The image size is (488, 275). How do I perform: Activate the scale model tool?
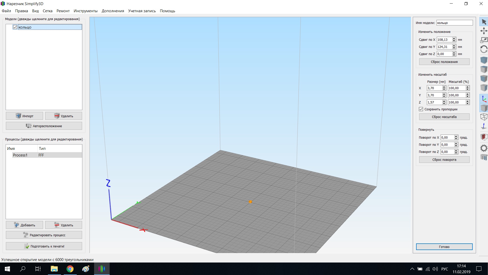tap(484, 40)
